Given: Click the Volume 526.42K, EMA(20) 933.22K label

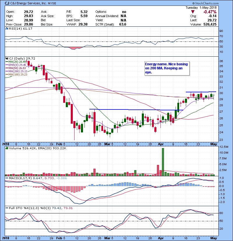Looking at the screenshot, I should [x=38, y=148].
